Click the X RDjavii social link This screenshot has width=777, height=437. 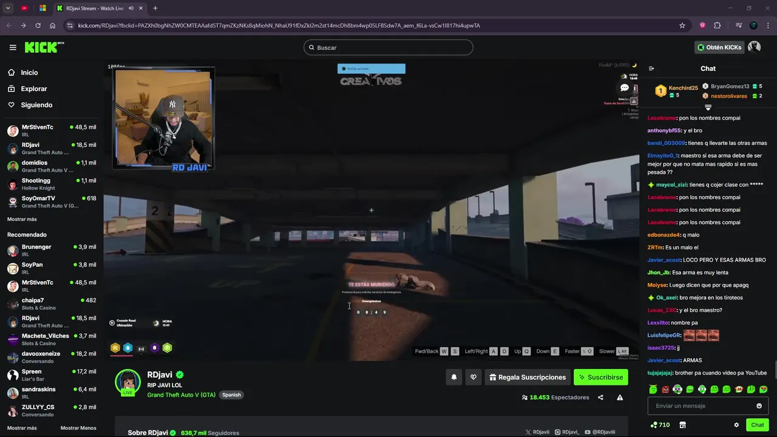537,432
